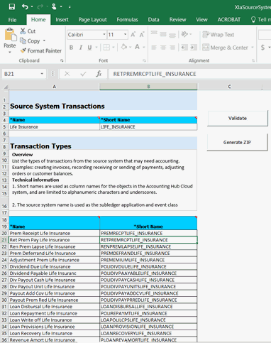Switch to the Data tab
The image size is (271, 343).
153,20
